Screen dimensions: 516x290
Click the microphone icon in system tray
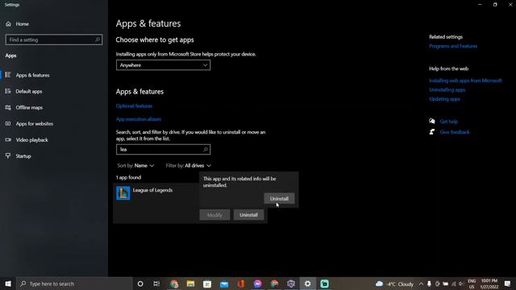point(429,284)
